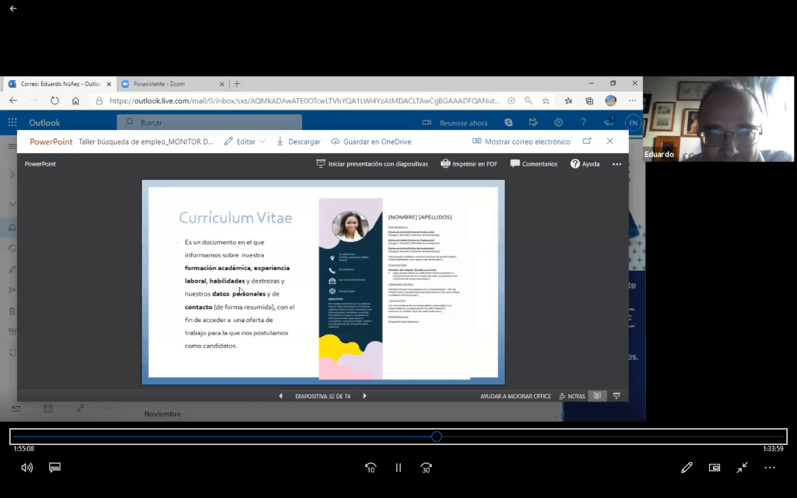Exit full screen with the arrows icon
The height and width of the screenshot is (498, 797).
pos(743,468)
